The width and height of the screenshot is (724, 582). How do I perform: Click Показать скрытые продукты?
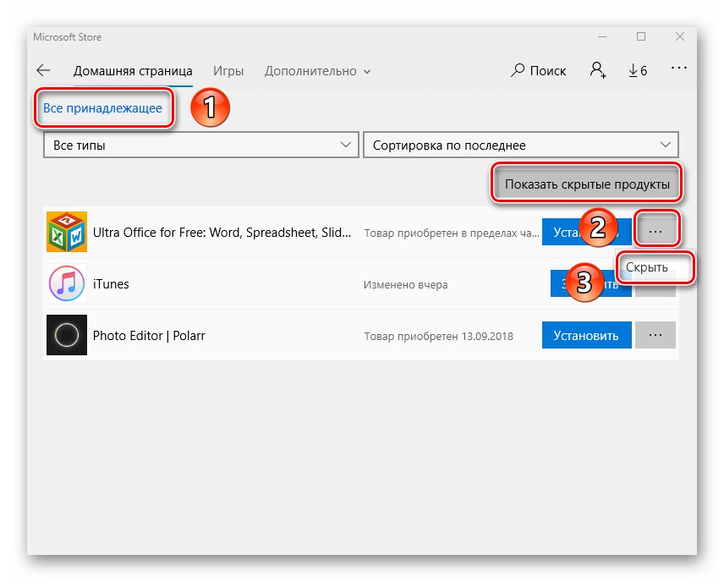[587, 183]
